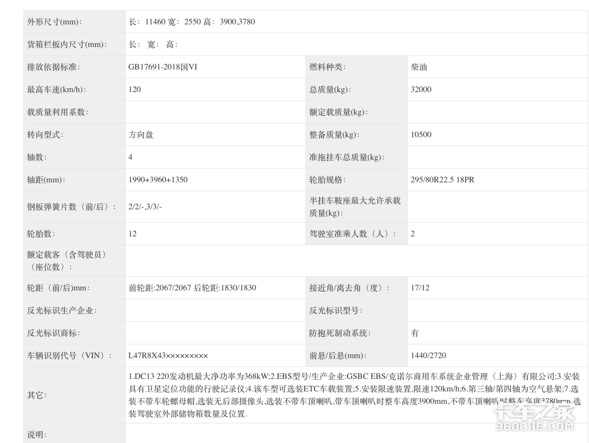Select the fuel type value 柴油
589x443 pixels.
point(418,67)
